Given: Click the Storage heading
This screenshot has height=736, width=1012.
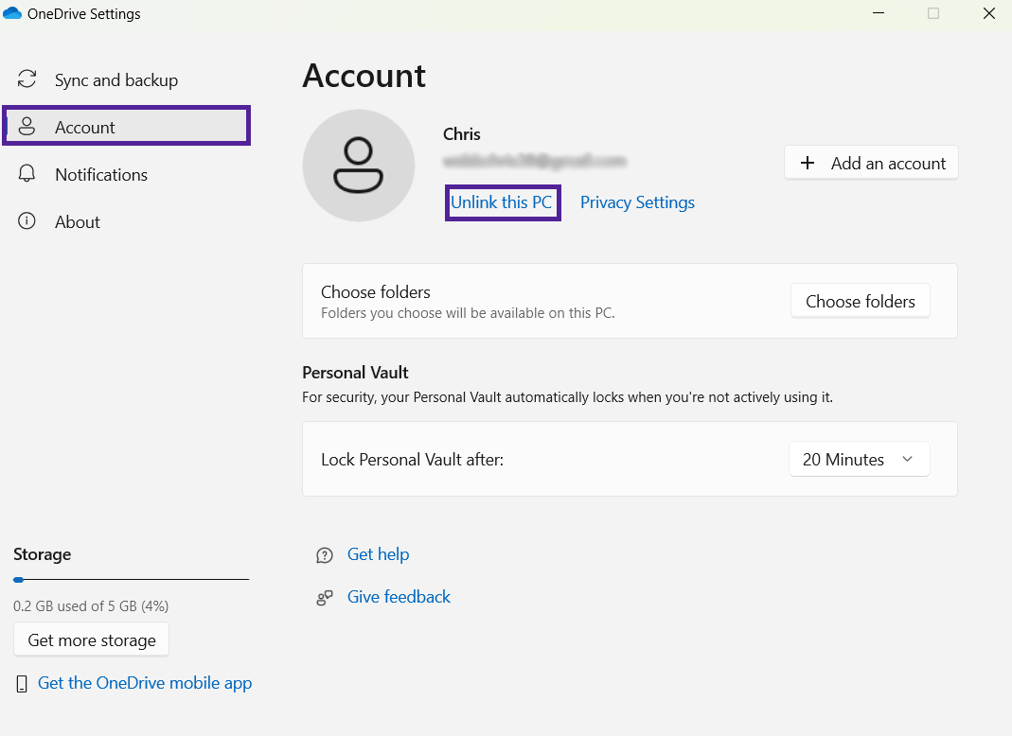Looking at the screenshot, I should [43, 554].
